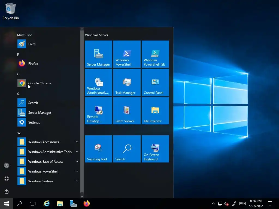Expand the Windows Accessories folder

click(48, 142)
